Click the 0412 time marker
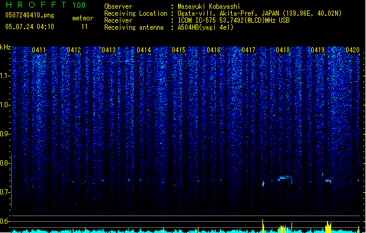 74,50
